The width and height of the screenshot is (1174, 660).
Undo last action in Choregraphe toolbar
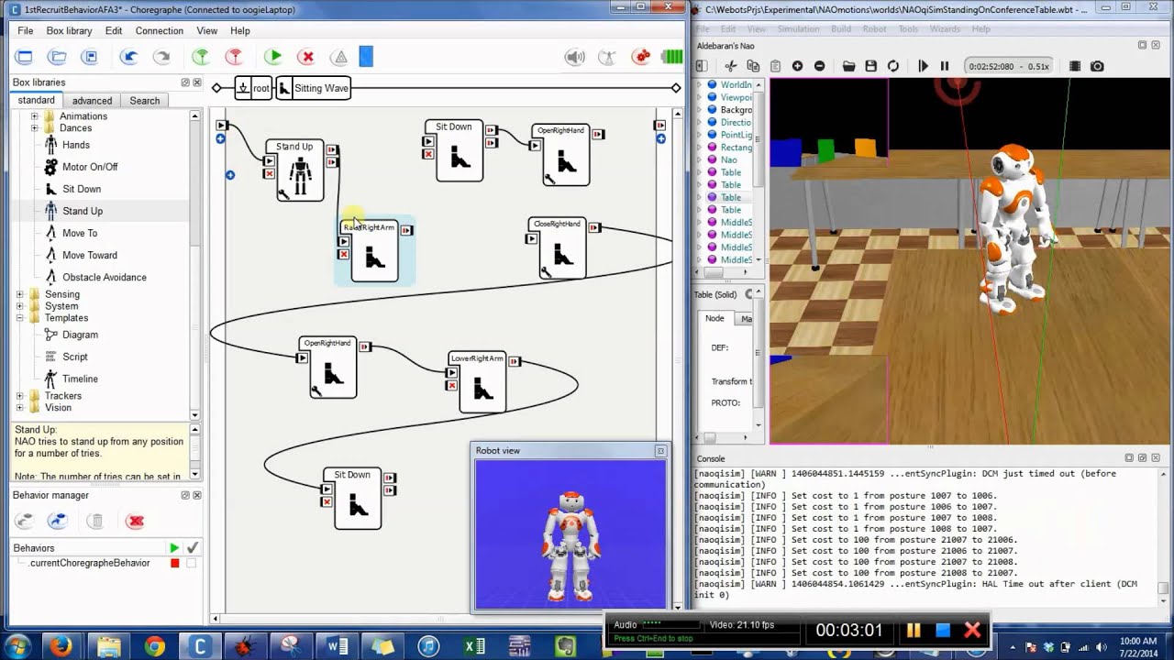pyautogui.click(x=128, y=57)
